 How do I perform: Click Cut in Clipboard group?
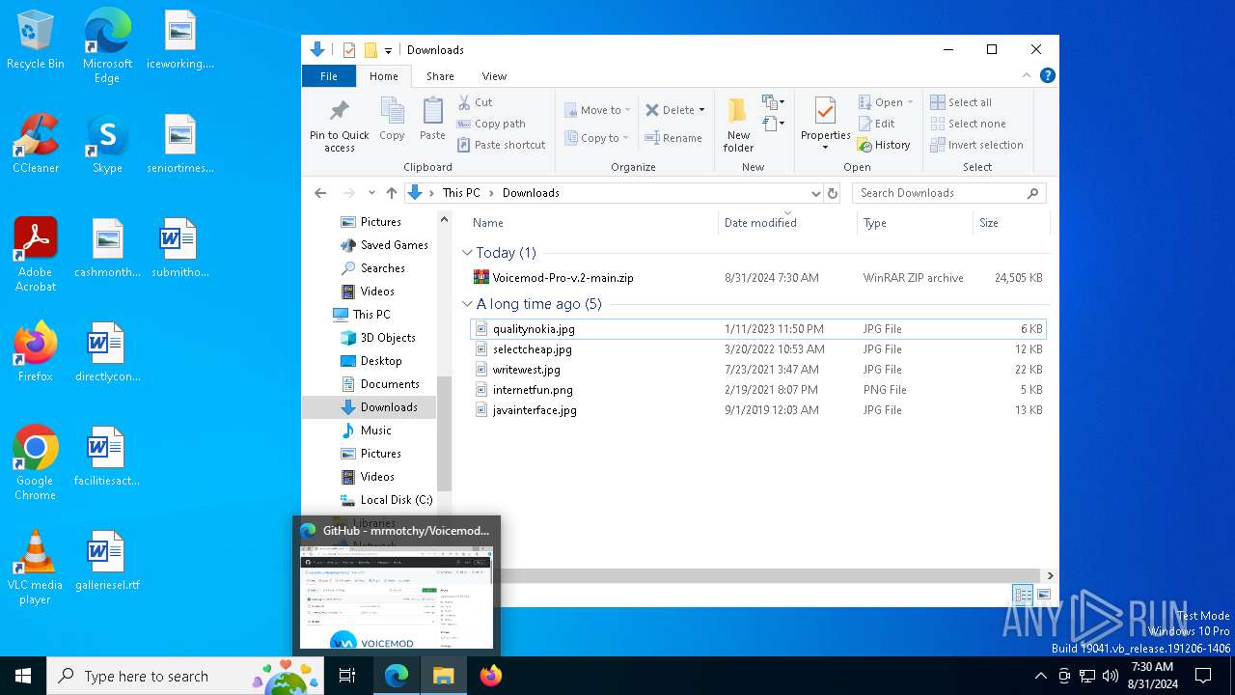pos(475,102)
